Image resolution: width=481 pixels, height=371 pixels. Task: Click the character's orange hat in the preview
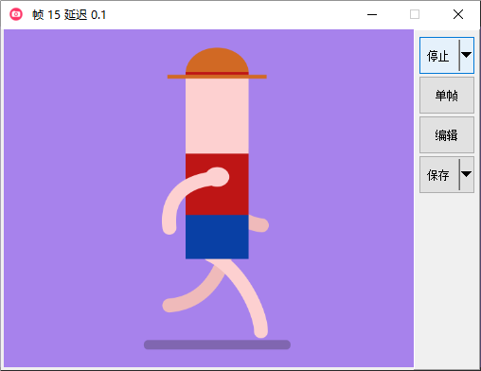click(x=217, y=63)
